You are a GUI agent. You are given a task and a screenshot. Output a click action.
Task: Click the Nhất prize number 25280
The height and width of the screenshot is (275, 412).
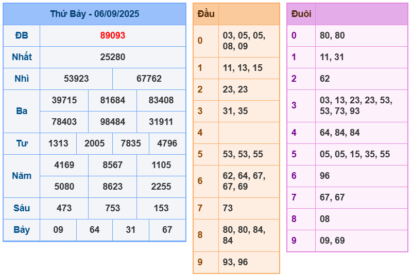click(x=112, y=57)
